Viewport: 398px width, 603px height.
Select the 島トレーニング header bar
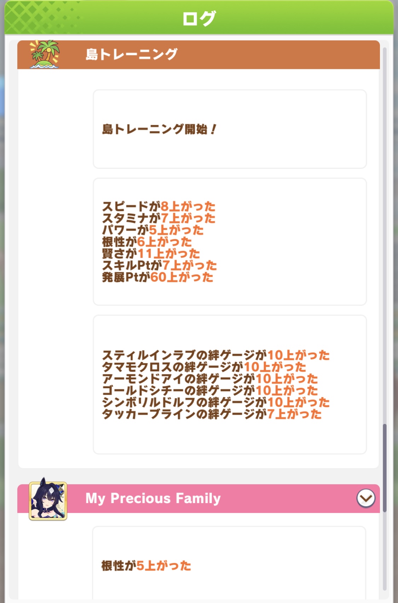(198, 55)
